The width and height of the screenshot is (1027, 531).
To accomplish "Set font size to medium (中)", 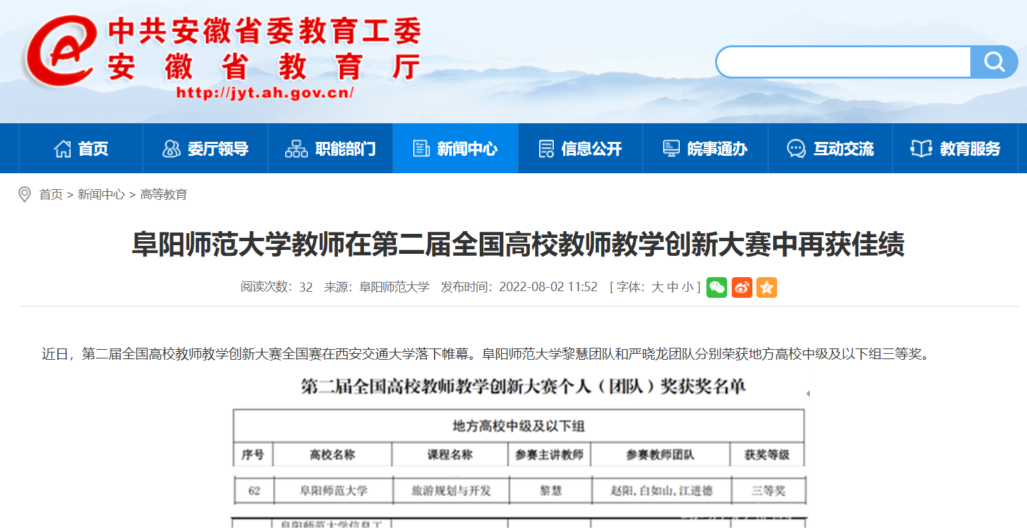I will click(x=672, y=287).
